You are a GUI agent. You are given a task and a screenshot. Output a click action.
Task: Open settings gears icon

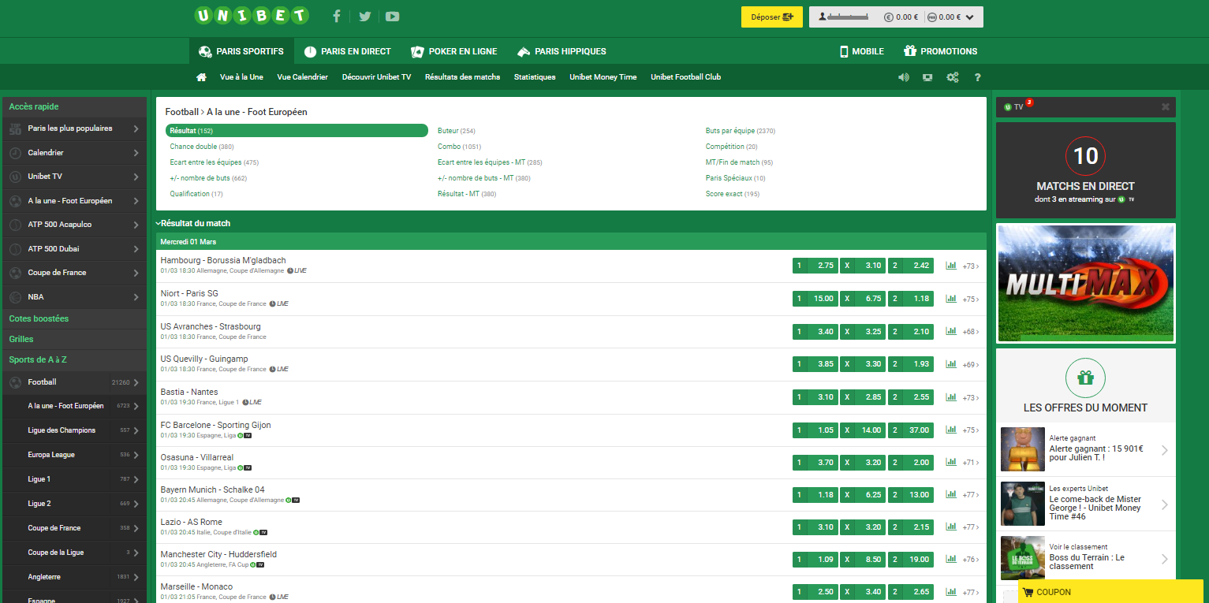pos(953,77)
